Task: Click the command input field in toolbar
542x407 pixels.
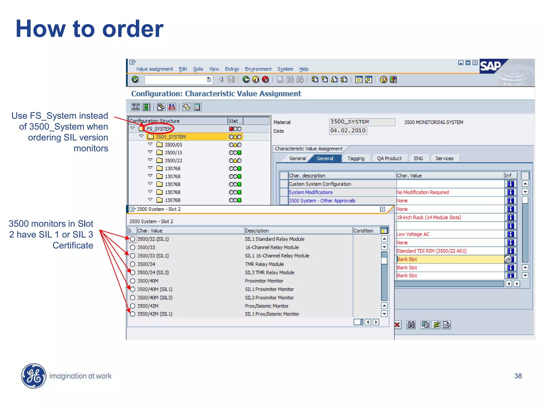Action: click(x=176, y=79)
